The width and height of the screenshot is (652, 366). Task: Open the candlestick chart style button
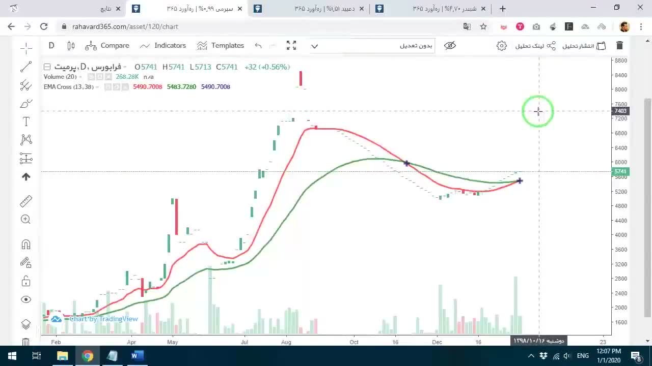click(71, 46)
